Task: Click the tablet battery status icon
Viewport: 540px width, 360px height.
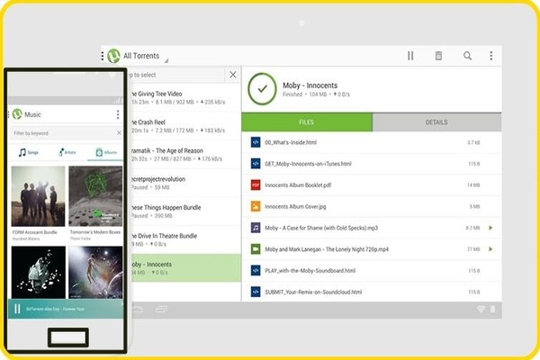Action: click(493, 310)
